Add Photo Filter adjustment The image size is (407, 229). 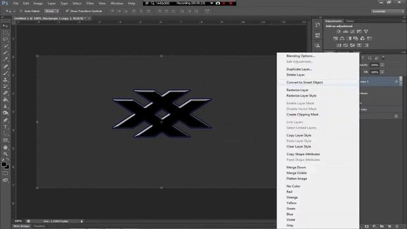[355, 38]
